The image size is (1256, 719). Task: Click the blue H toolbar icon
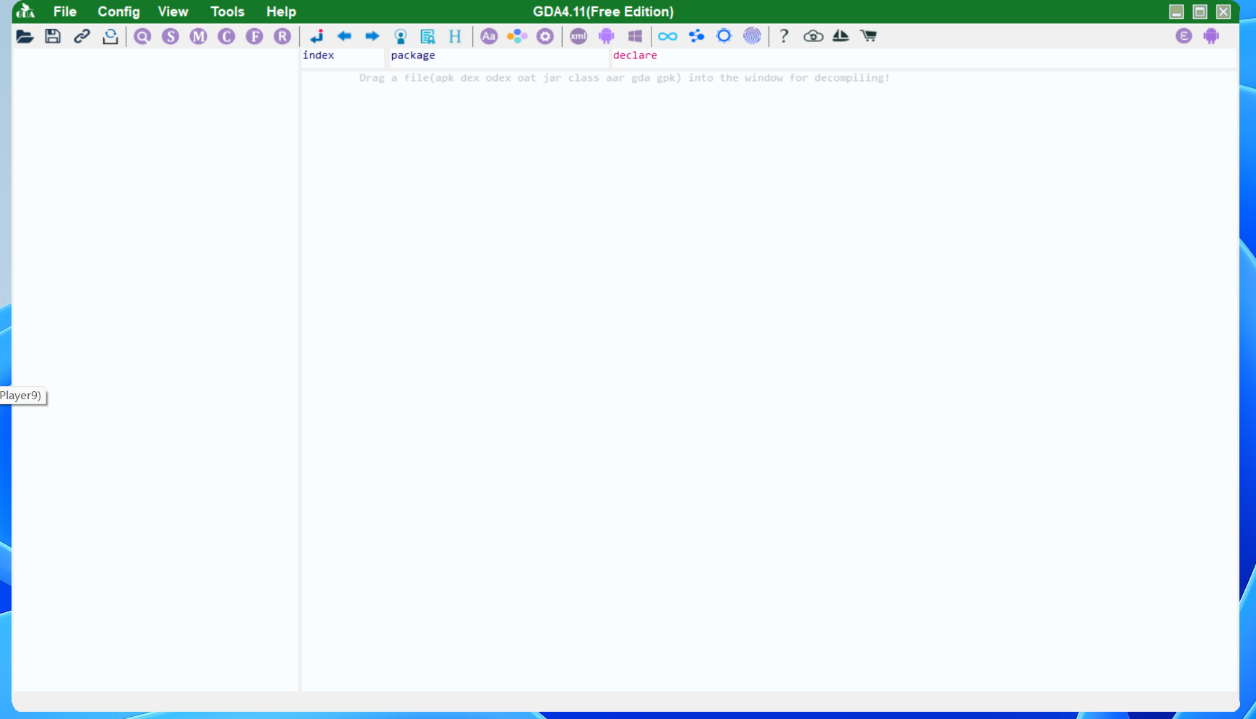(455, 36)
